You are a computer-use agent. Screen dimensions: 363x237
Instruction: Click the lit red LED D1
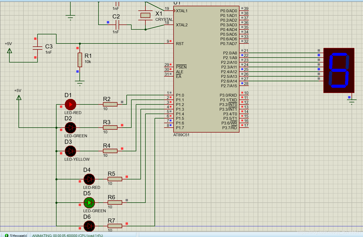tap(70, 104)
